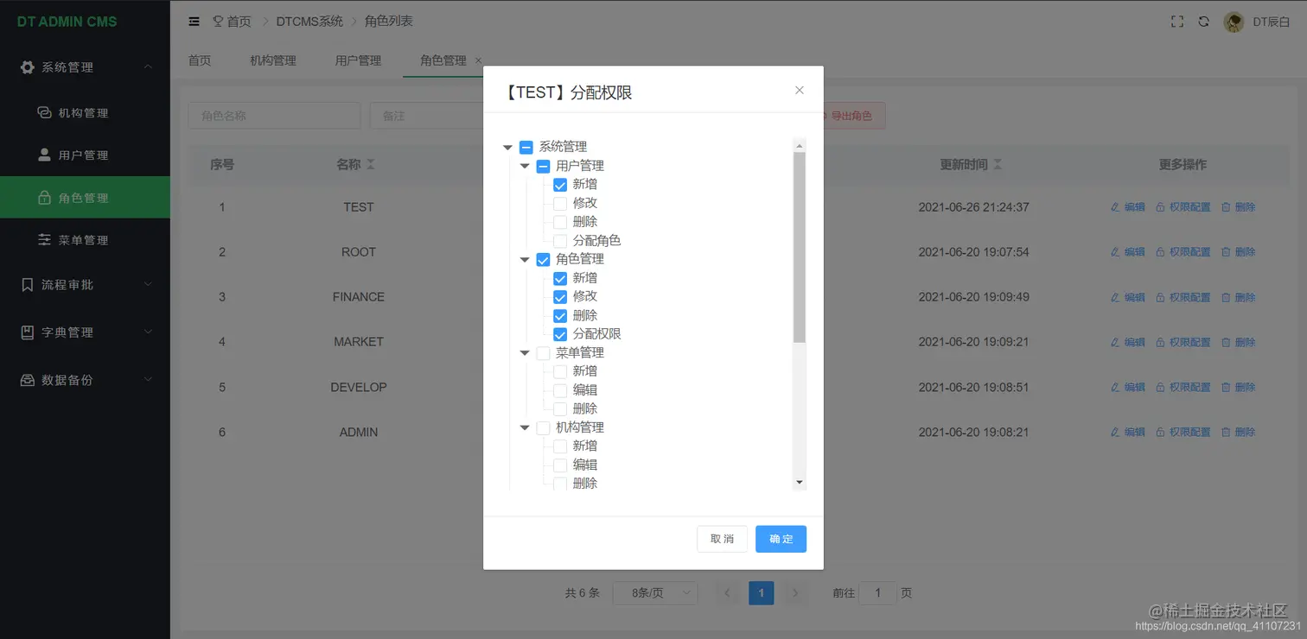Click the refresh icon in top bar
Image resolution: width=1307 pixels, height=639 pixels.
[x=1203, y=22]
